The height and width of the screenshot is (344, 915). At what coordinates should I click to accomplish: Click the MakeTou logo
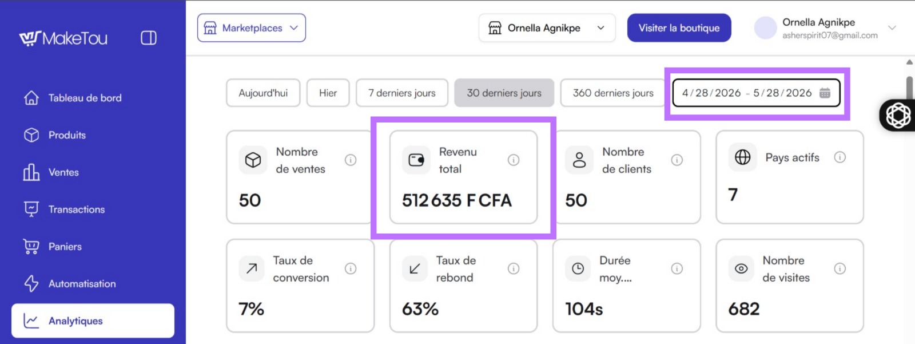click(63, 38)
